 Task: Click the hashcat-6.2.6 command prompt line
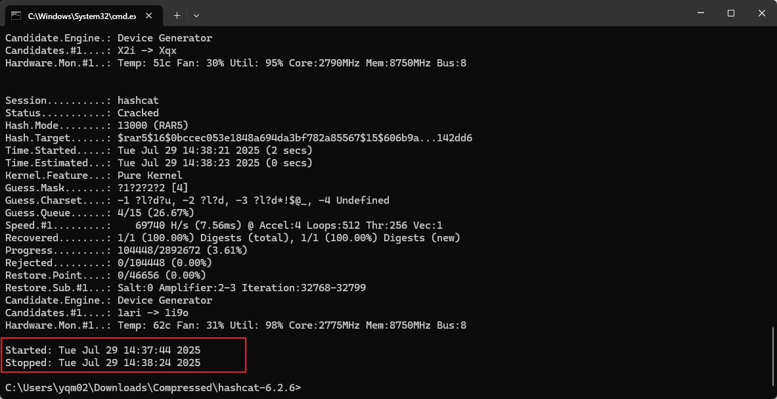point(152,387)
